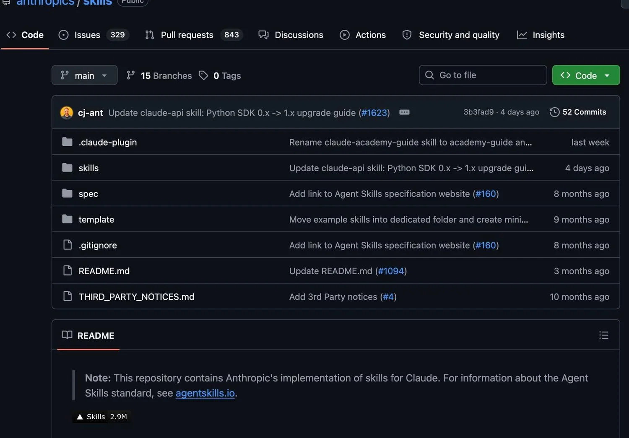Open skills row commit message link

click(x=411, y=168)
